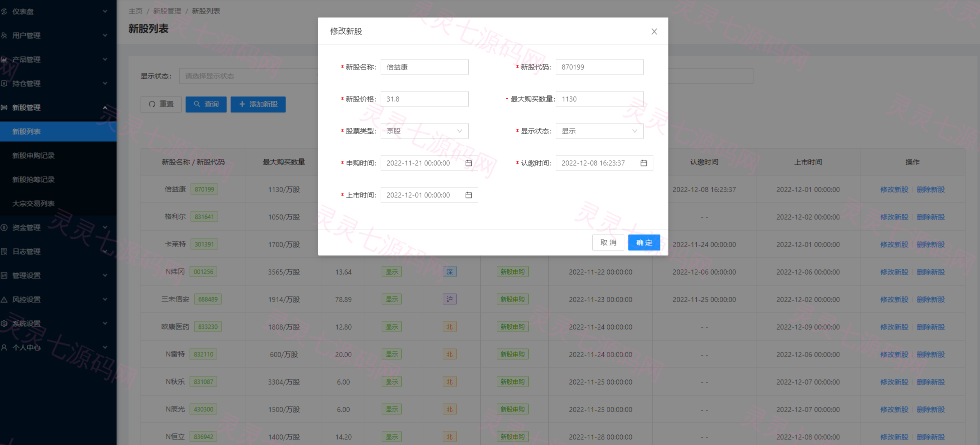Click 删除新股 link for 欧康医药 row
Screen dimensions: 980x445
[931, 327]
